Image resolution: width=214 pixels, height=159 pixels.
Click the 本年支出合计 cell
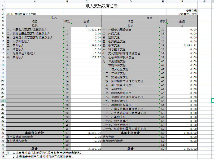pos(130,133)
